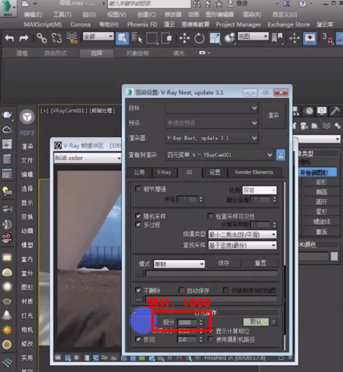Screen dimensions: 343x372
Task: Open the 修改器 menu
Action: coord(173,15)
